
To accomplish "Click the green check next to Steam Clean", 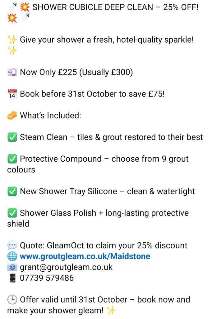I will [x=12, y=137].
